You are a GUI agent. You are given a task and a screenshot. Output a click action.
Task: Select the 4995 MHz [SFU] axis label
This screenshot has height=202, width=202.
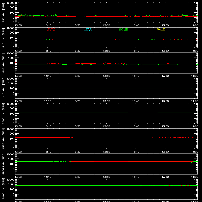[4, 139]
